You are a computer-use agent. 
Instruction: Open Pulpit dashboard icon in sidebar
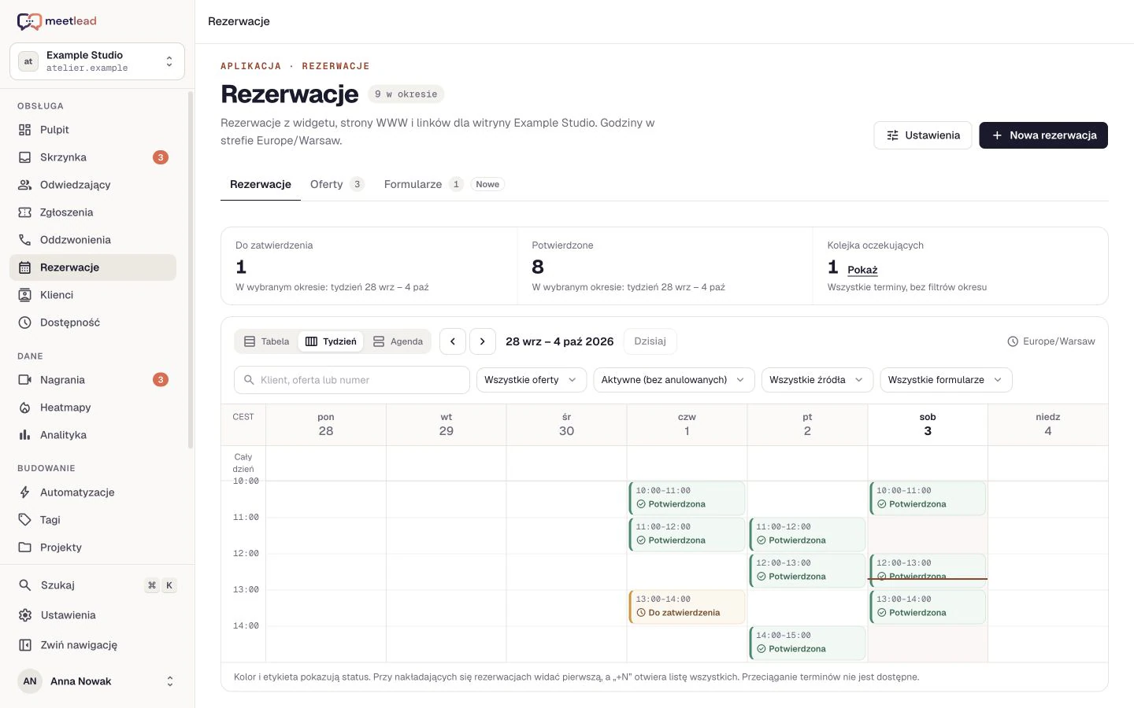(25, 130)
